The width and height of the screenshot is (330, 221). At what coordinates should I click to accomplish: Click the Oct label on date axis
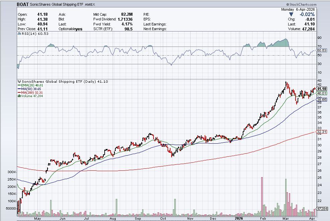coord(163,219)
